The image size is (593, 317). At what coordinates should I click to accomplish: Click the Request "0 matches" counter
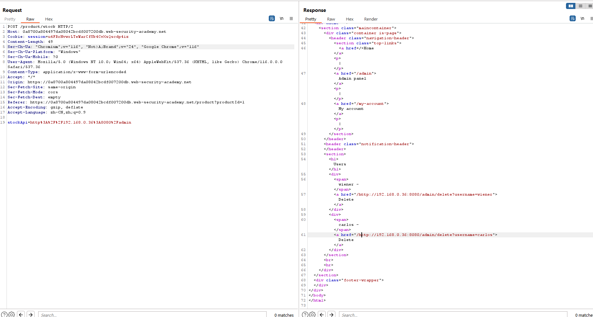pos(284,315)
